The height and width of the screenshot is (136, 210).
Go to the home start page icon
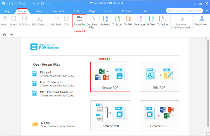pyautogui.click(x=4, y=35)
